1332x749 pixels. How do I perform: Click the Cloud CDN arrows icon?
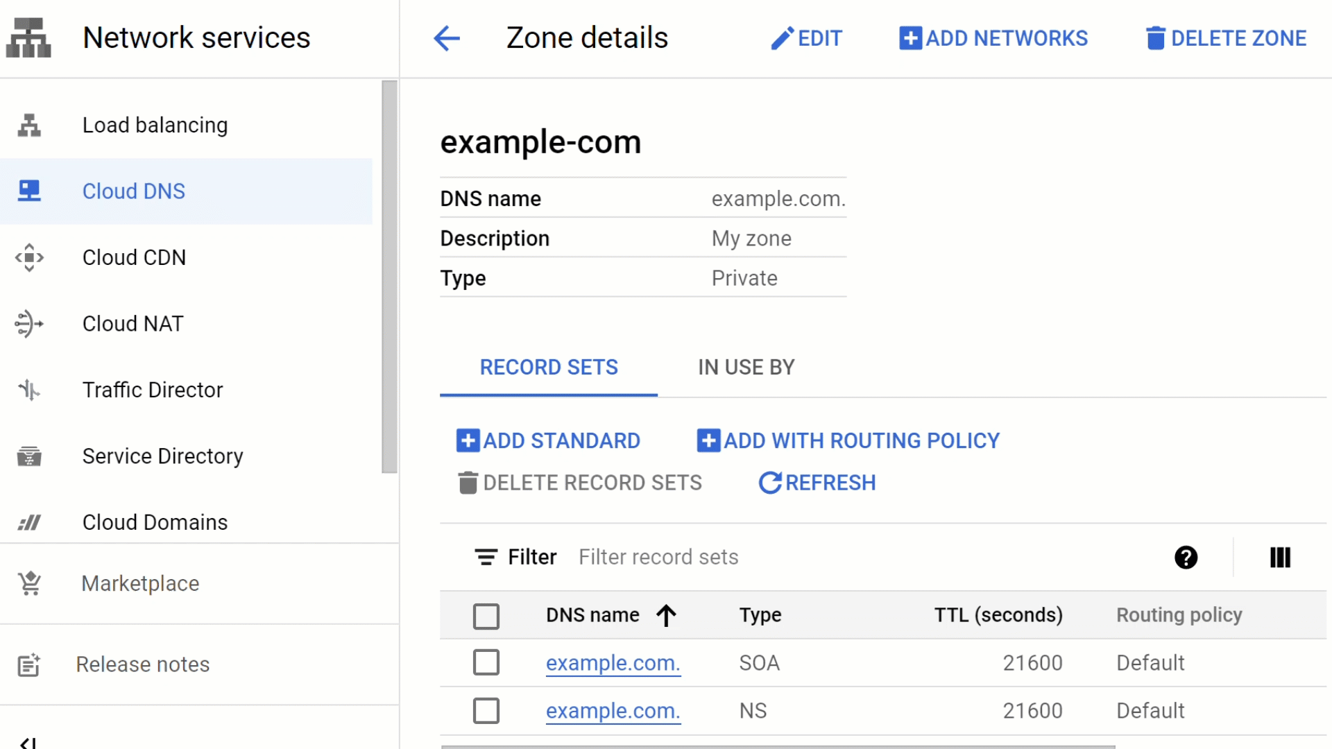pos(29,257)
